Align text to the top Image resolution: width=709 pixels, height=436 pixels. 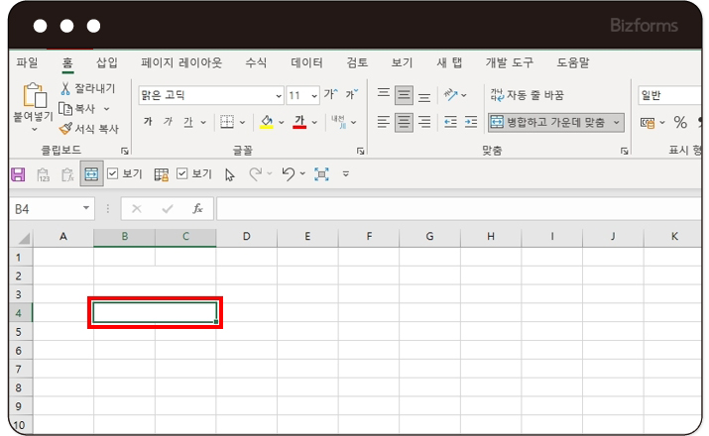[384, 94]
